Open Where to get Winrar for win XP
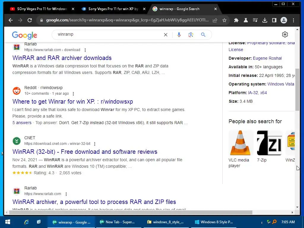 [x=73, y=102]
